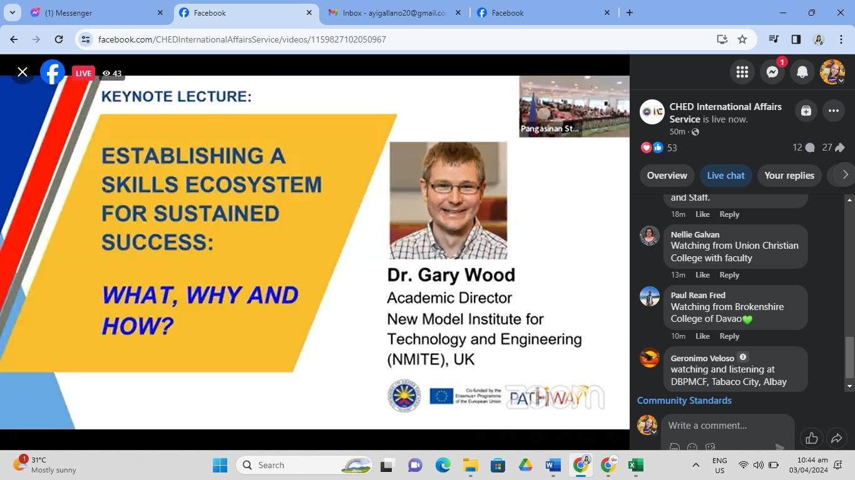Image resolution: width=855 pixels, height=480 pixels.
Task: Open the account avatar menu in the Facebook header
Action: (832, 72)
